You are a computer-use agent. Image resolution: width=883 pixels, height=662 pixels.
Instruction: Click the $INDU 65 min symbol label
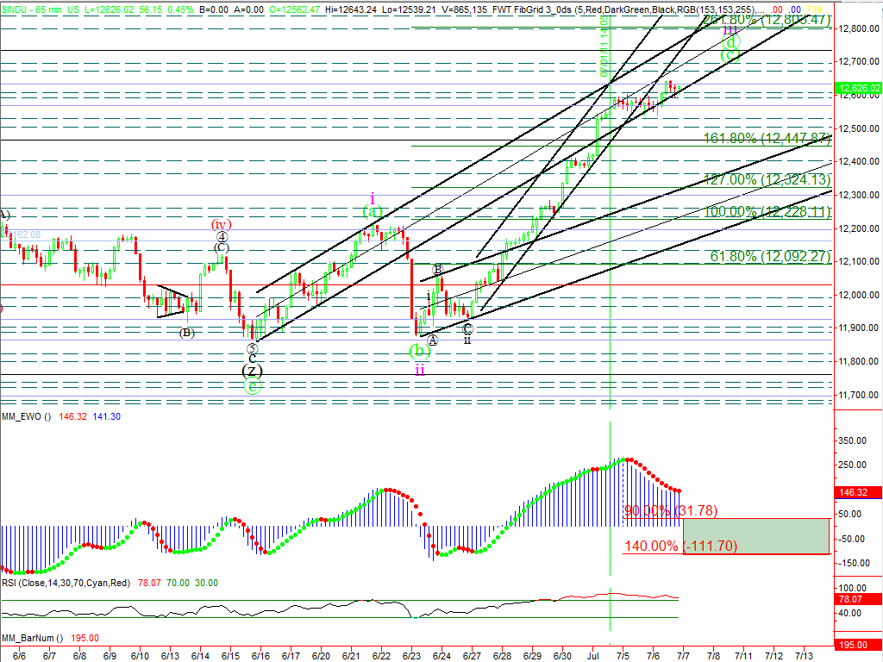point(30,8)
